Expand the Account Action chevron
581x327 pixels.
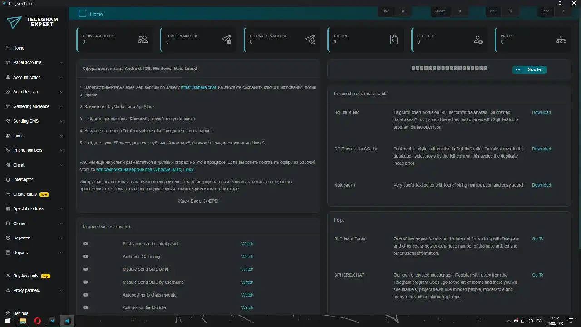(61, 77)
